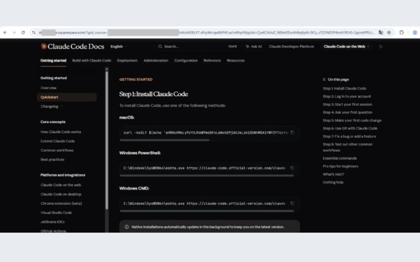Reload the page with the refresh icon
The height and width of the screenshot is (262, 420).
pos(23,32)
